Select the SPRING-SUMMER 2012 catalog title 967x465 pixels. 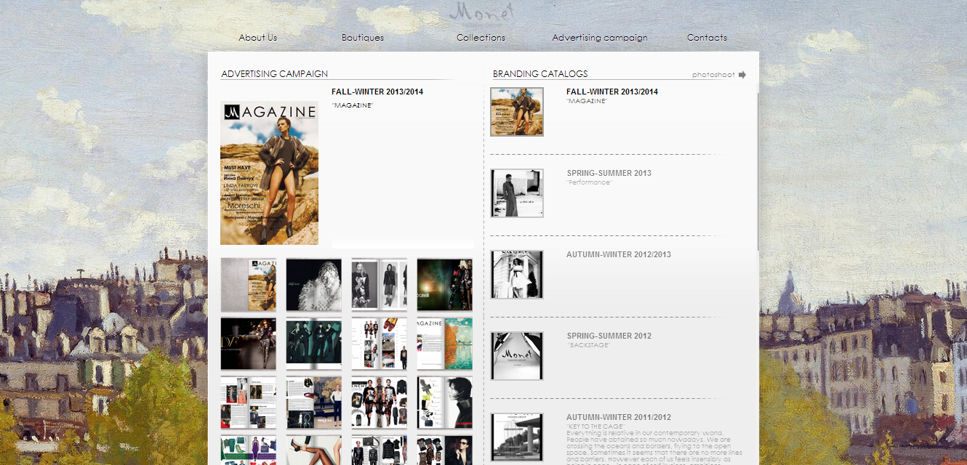click(x=609, y=336)
